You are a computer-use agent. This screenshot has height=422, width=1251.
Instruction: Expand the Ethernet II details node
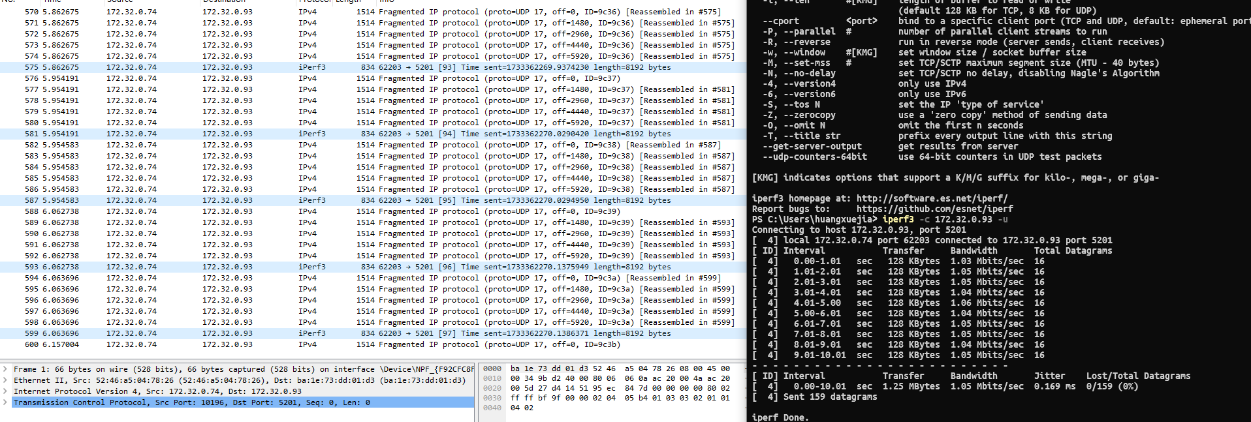[x=5, y=380]
